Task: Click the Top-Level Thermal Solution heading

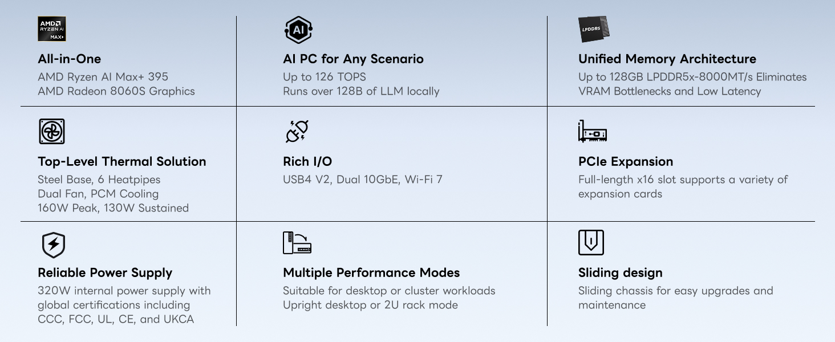Action: [x=122, y=161]
